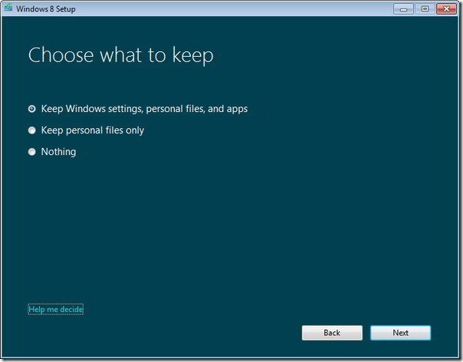Select the keep settings, files, and apps radio button

(x=32, y=109)
